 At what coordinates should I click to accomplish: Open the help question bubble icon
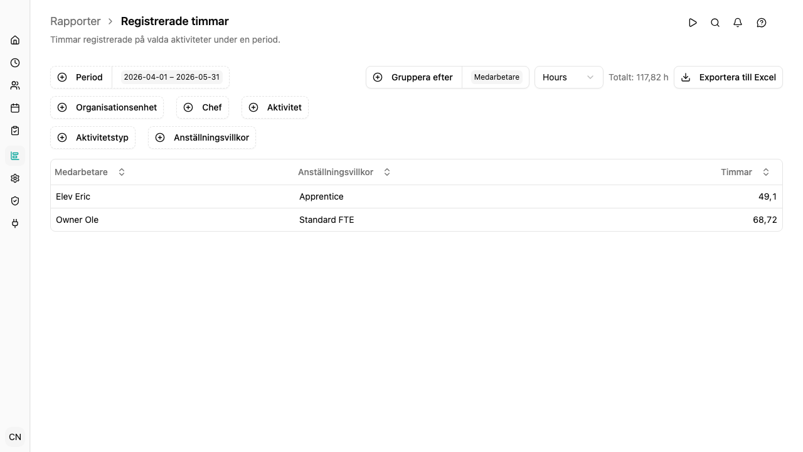[x=762, y=23]
